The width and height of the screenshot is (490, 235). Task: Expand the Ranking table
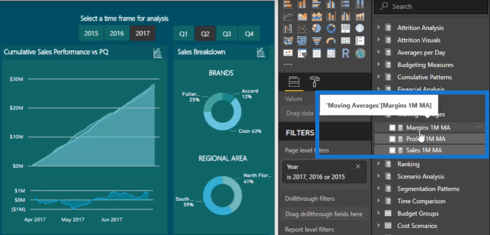pos(378,164)
